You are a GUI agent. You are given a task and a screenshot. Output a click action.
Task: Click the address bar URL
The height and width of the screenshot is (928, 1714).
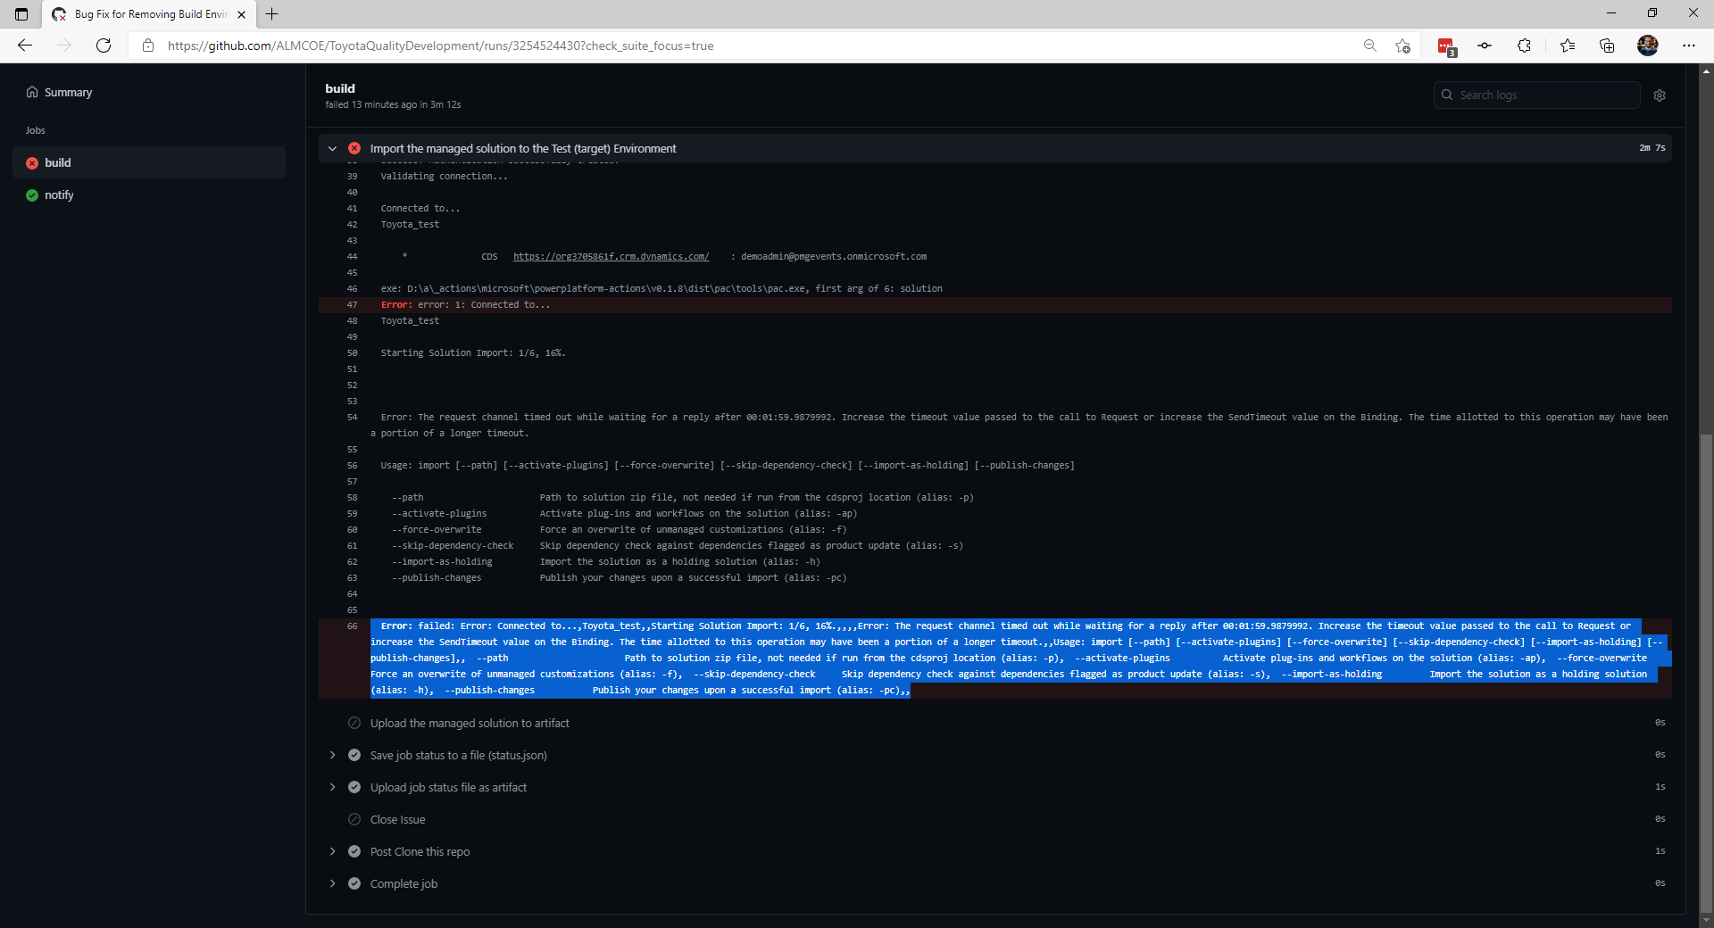coord(440,46)
